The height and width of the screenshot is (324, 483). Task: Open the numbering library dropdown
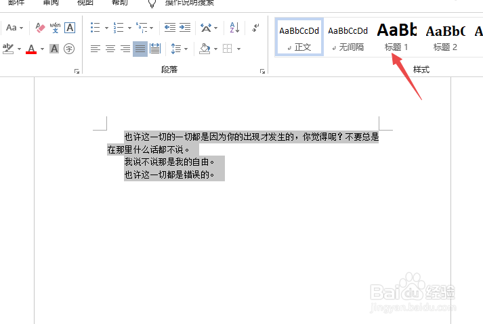pos(129,28)
